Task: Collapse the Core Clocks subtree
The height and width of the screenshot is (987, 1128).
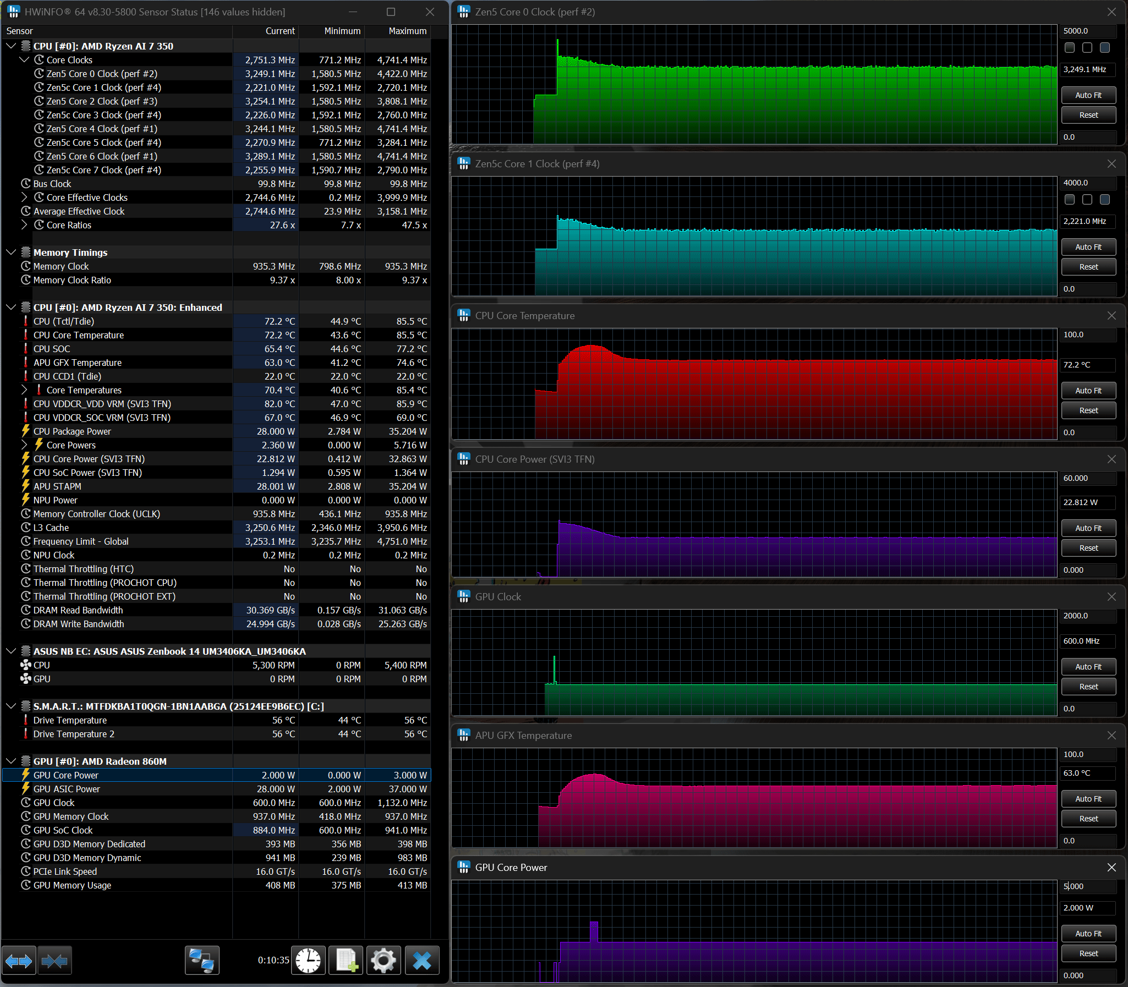Action: [24, 59]
